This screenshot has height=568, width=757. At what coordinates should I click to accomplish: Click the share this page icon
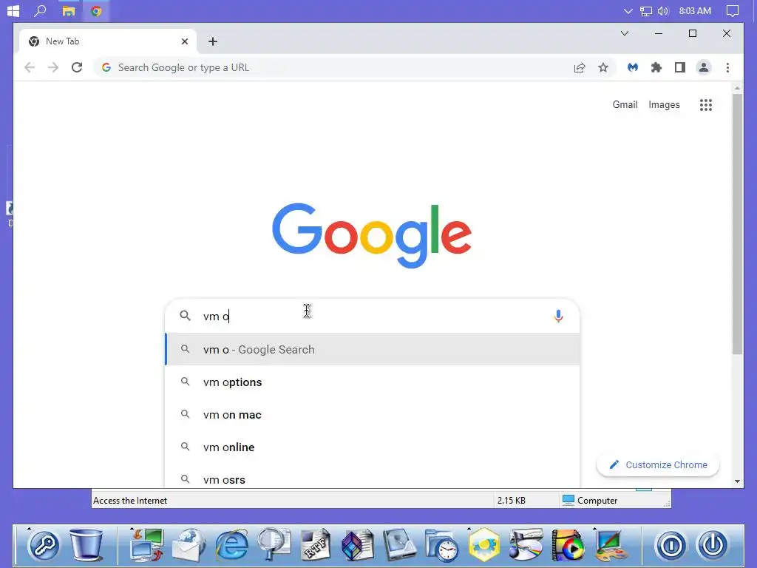click(580, 67)
